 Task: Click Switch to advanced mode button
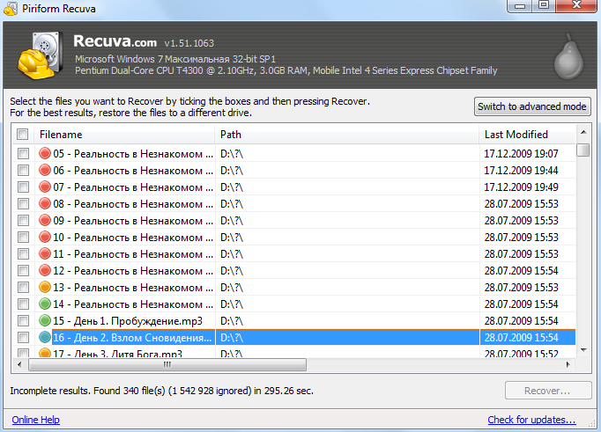pyautogui.click(x=532, y=106)
